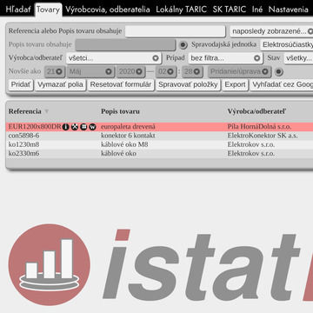
Task: Open the info icon for EUR1200x800DR
Action: pyautogui.click(x=66, y=127)
